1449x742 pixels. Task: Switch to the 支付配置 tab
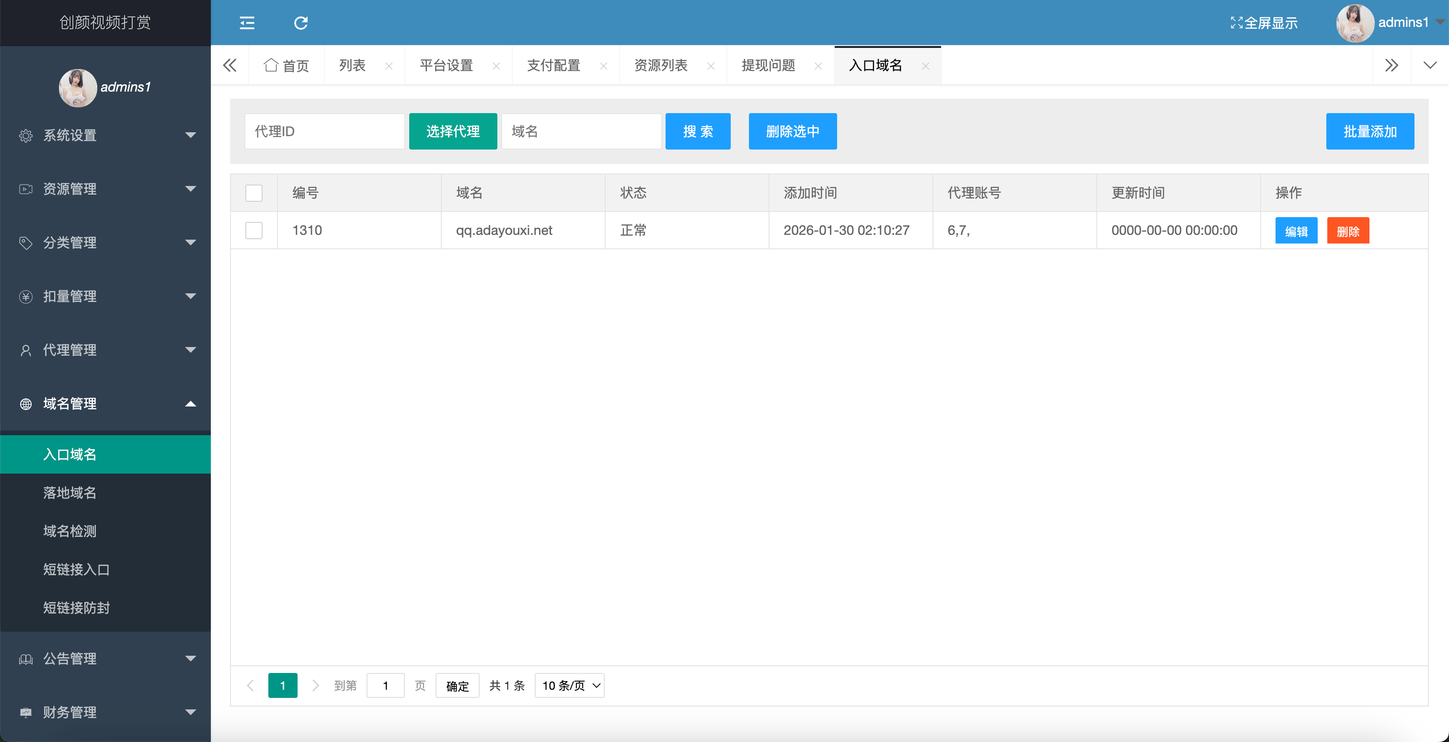pos(553,65)
